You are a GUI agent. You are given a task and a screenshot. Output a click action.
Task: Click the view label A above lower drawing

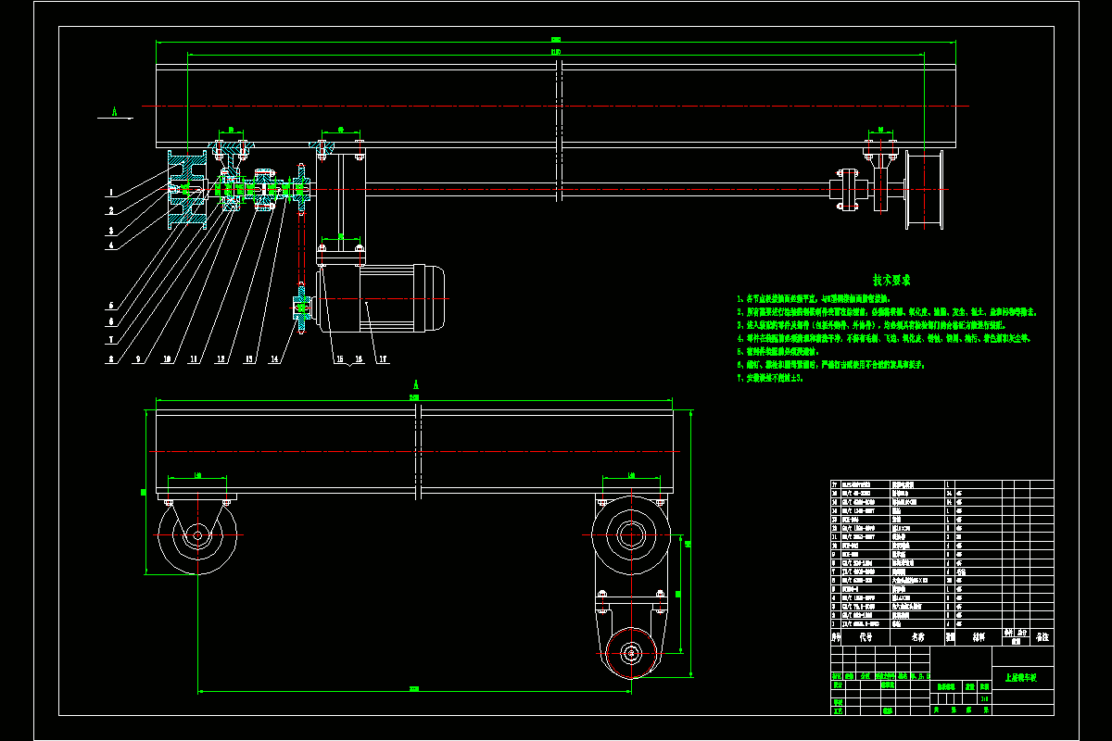coord(416,384)
